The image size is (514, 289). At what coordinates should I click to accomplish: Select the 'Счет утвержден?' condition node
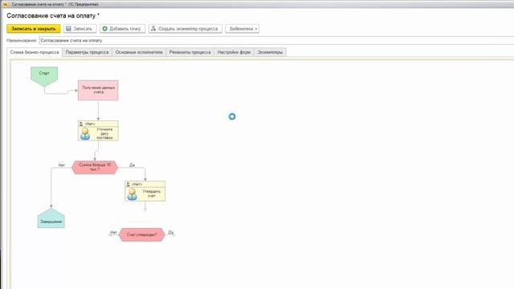(141, 234)
